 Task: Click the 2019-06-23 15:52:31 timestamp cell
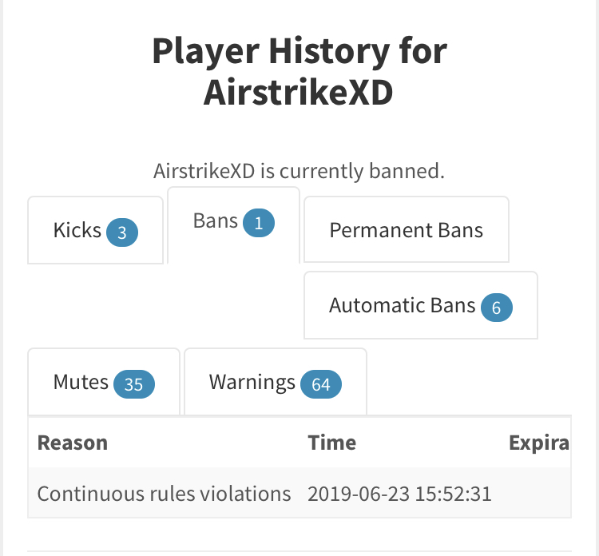(399, 493)
